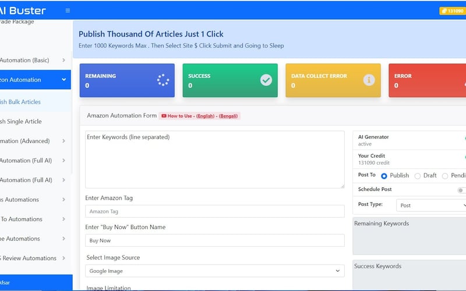Click the Enter Keywords text area
466x291 pixels.
[x=215, y=159]
